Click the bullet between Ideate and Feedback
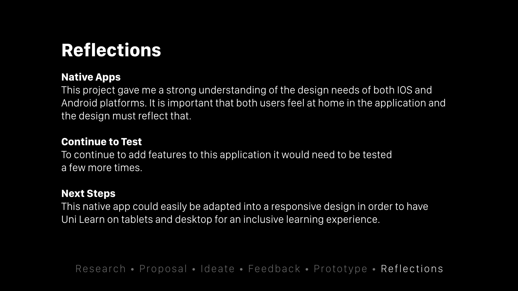Screen dimensions: 518x291 [241, 269]
